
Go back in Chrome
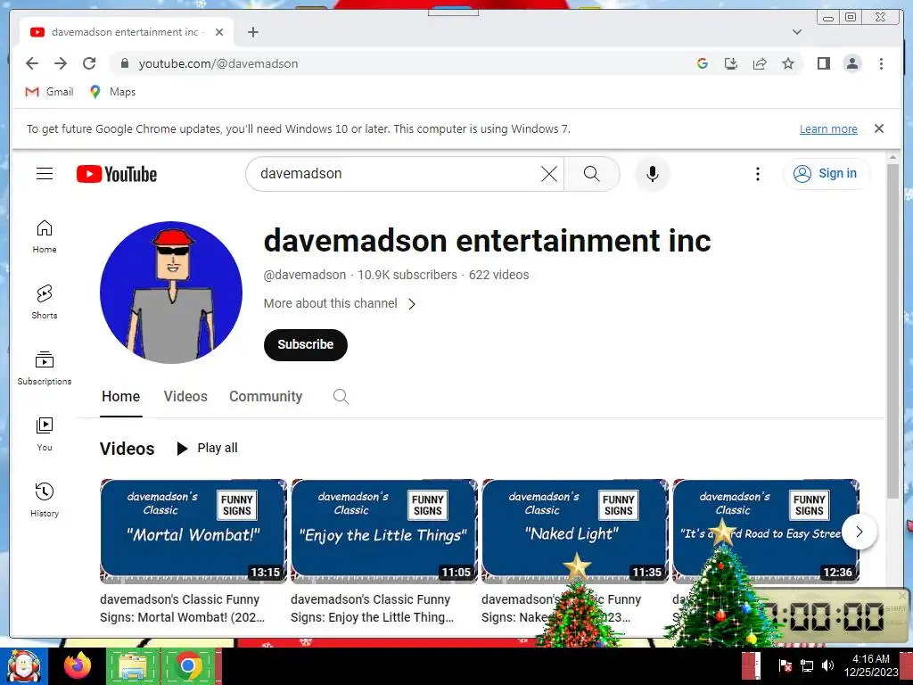[x=32, y=63]
